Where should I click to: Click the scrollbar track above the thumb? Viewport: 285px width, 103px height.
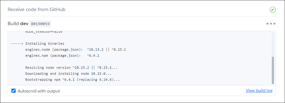coord(273,45)
